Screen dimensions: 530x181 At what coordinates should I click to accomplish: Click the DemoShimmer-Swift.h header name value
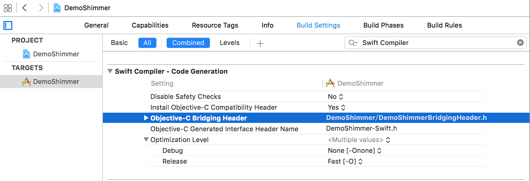pos(362,128)
